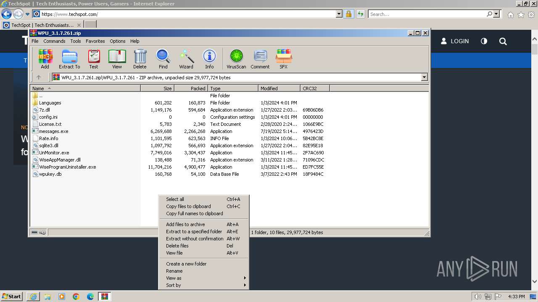538x302 pixels.
Task: Select the WiseAppManager.dll file
Action: pos(60,160)
